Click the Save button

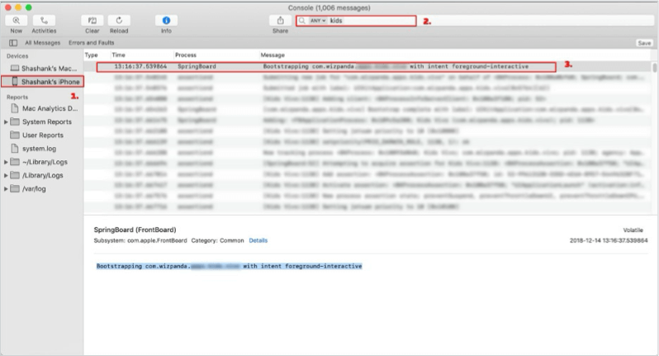tap(644, 43)
